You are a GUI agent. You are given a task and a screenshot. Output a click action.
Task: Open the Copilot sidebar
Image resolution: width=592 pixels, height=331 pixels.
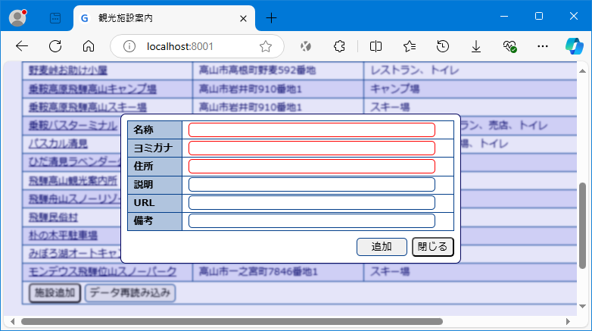pos(575,46)
